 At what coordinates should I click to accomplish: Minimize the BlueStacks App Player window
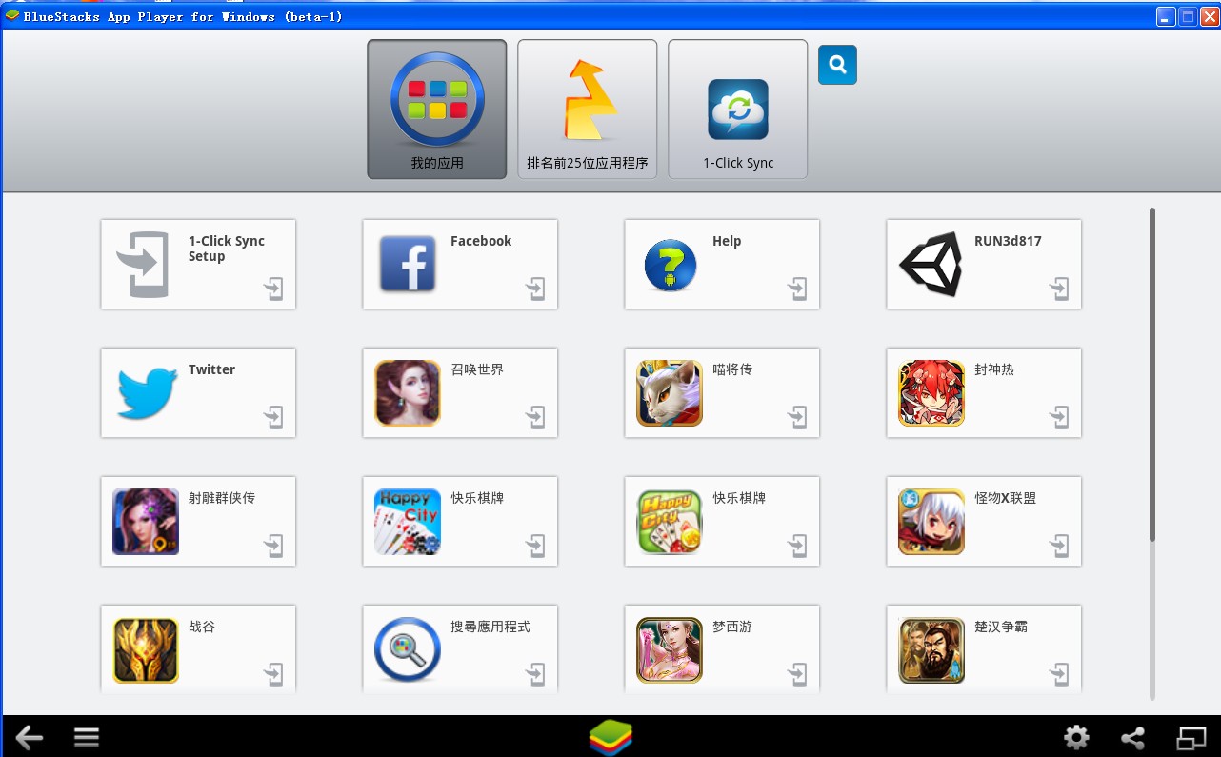[x=1166, y=16]
